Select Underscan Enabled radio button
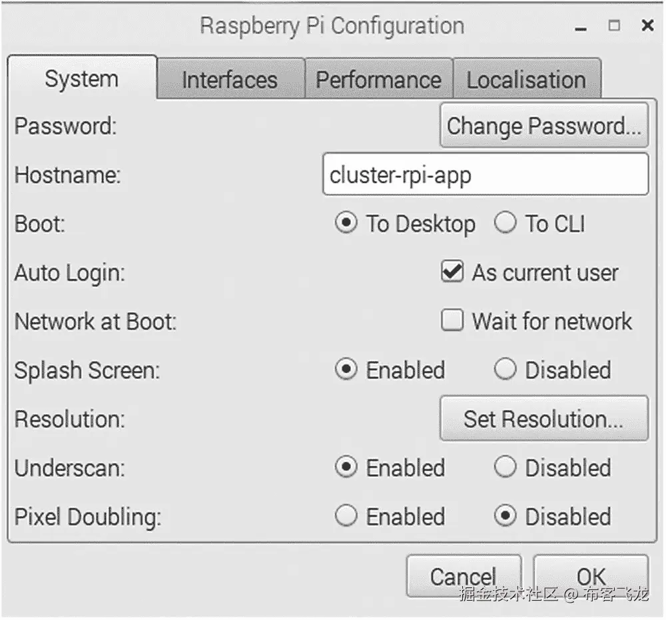 point(346,467)
